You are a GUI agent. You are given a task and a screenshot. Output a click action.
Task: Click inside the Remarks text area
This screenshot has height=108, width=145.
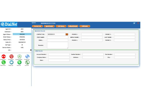tap(57, 45)
